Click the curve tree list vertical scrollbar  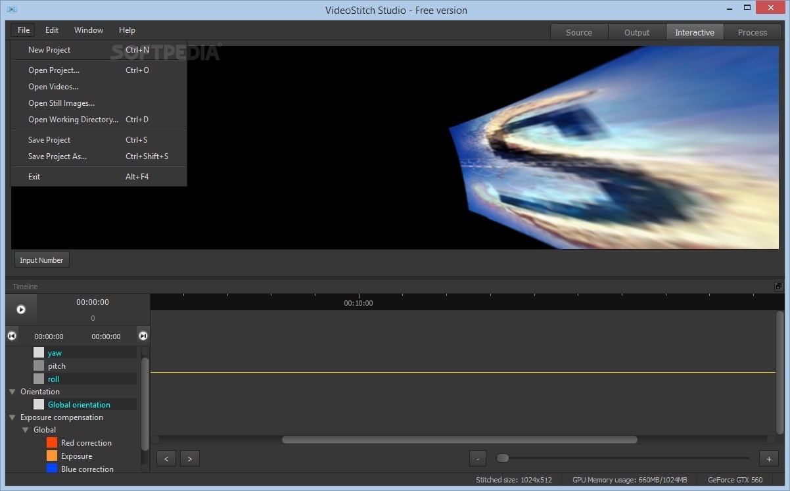145,404
